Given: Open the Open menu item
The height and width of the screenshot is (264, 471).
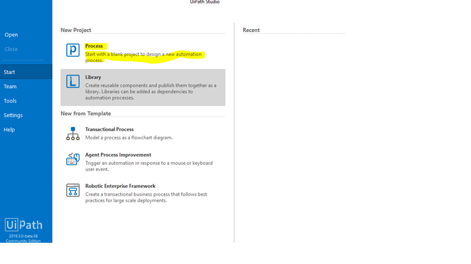Looking at the screenshot, I should (11, 35).
